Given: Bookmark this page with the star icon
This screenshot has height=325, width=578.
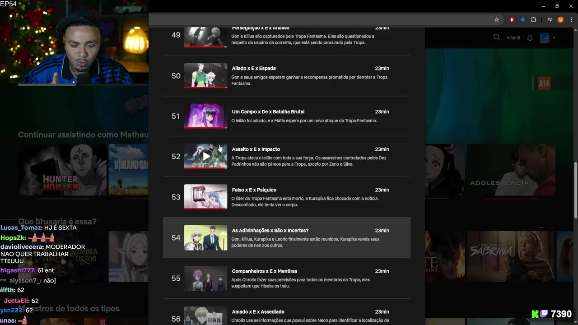Looking at the screenshot, I should coord(497,20).
